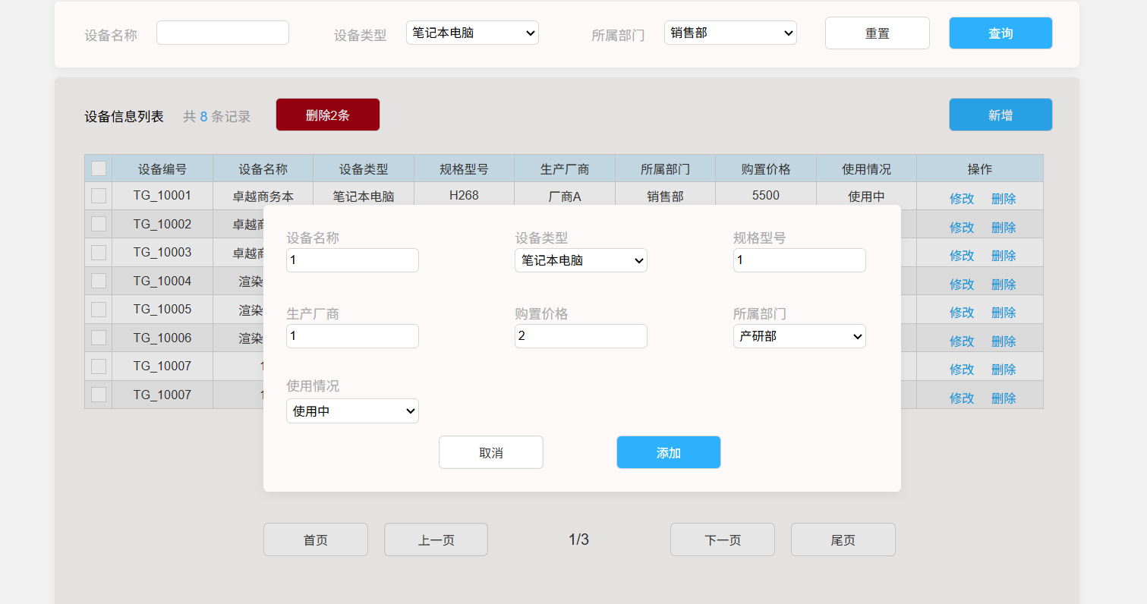The image size is (1147, 604).
Task: Submit the form with 添加 button
Action: (x=669, y=452)
